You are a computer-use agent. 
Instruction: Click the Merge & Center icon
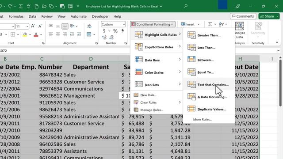point(89,34)
